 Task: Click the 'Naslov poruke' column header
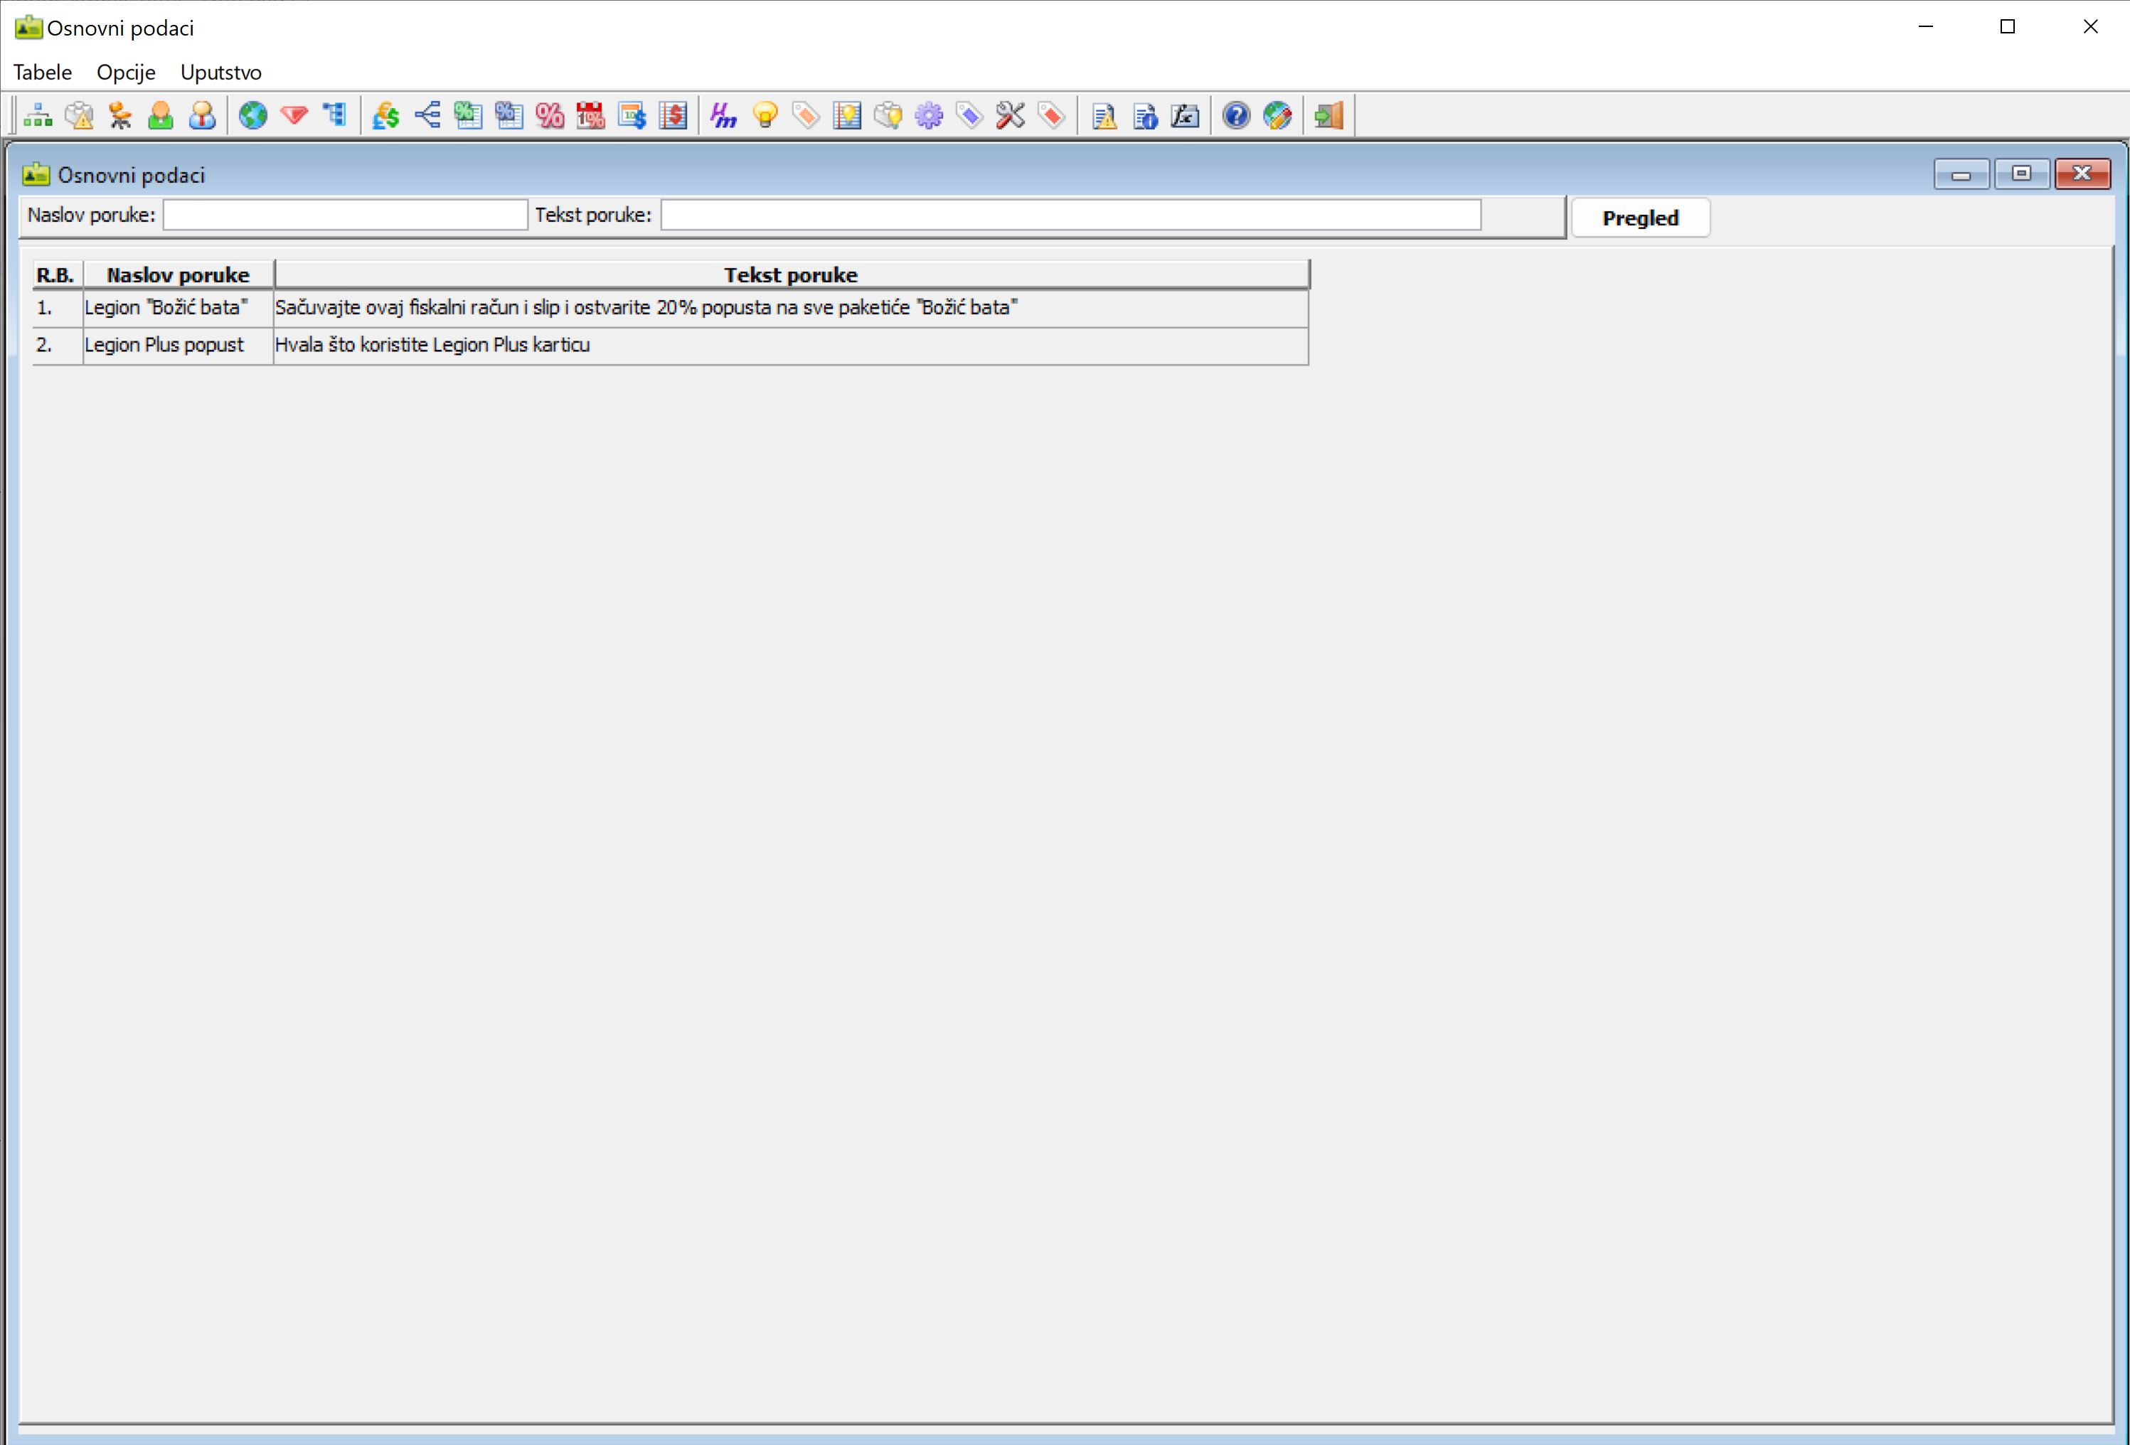178,275
